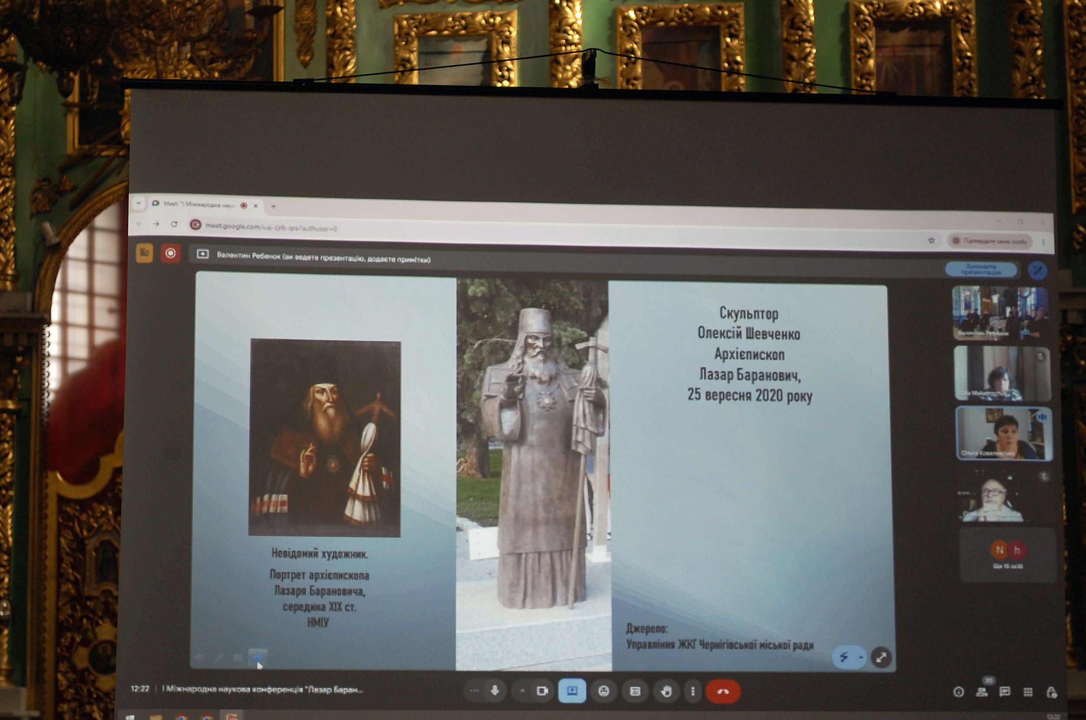This screenshot has height=720, width=1086.
Task: Turn off the camera in Meet
Action: point(542,690)
